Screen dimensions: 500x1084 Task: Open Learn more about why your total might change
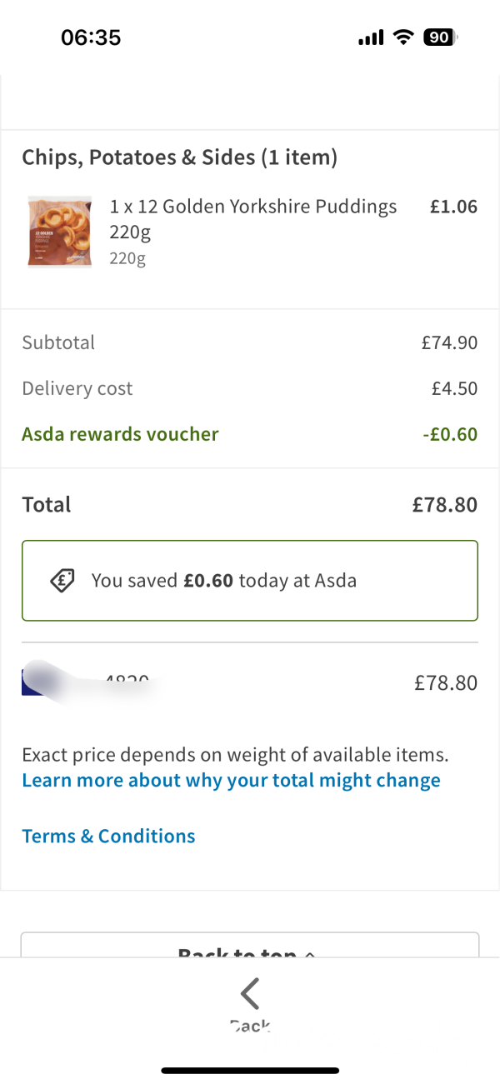tap(231, 781)
